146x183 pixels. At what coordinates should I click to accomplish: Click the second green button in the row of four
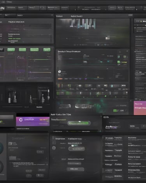[22, 50]
